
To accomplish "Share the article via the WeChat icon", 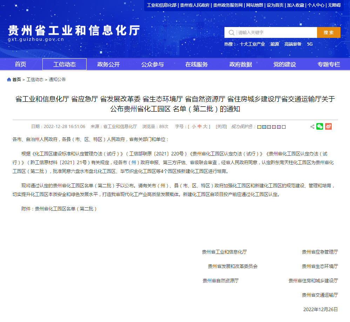I will (319, 127).
